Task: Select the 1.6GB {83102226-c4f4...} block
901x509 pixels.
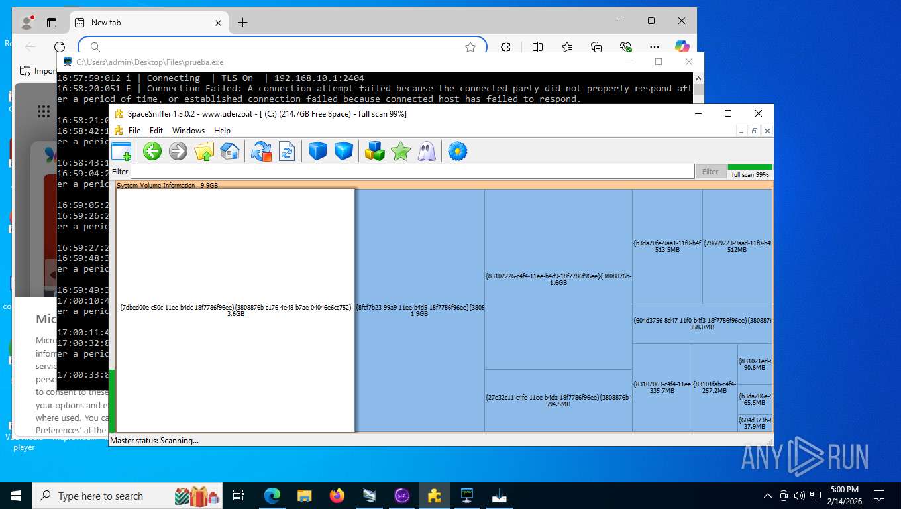Action: (558, 279)
